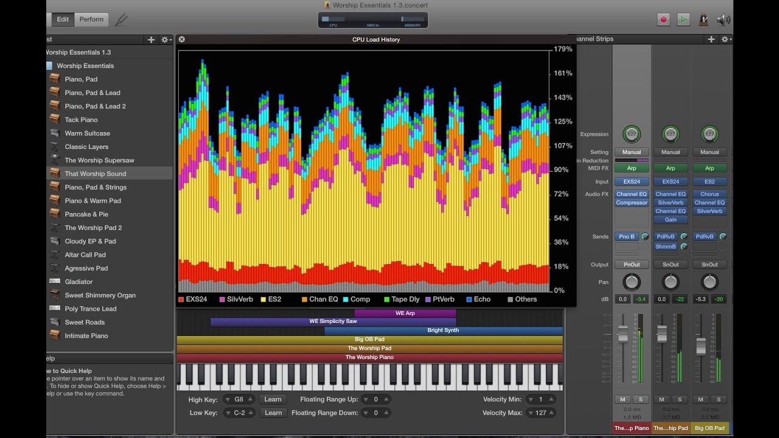Solo the Worship Pad channel strip
Screen dimensions: 779x438
click(x=679, y=400)
